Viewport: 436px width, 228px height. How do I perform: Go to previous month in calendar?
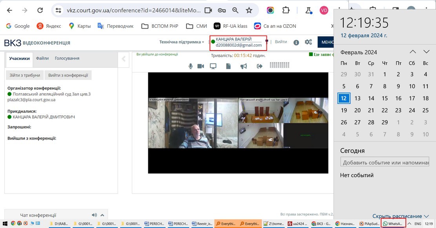coord(413,52)
